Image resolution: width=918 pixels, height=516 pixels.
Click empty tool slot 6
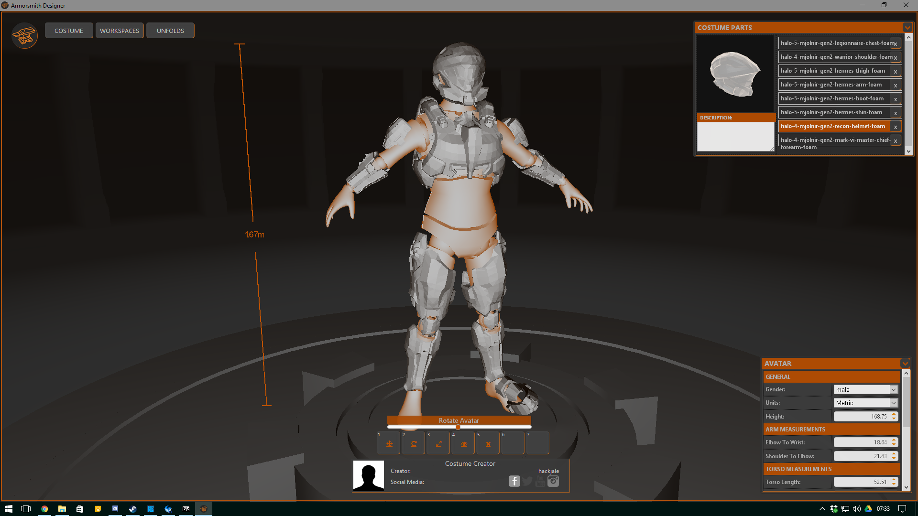(x=513, y=443)
